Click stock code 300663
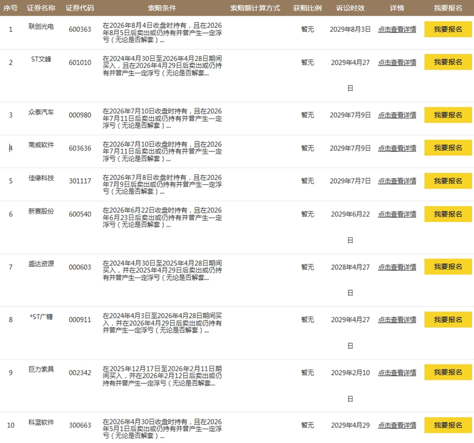This screenshot has width=474, height=443. (80, 425)
